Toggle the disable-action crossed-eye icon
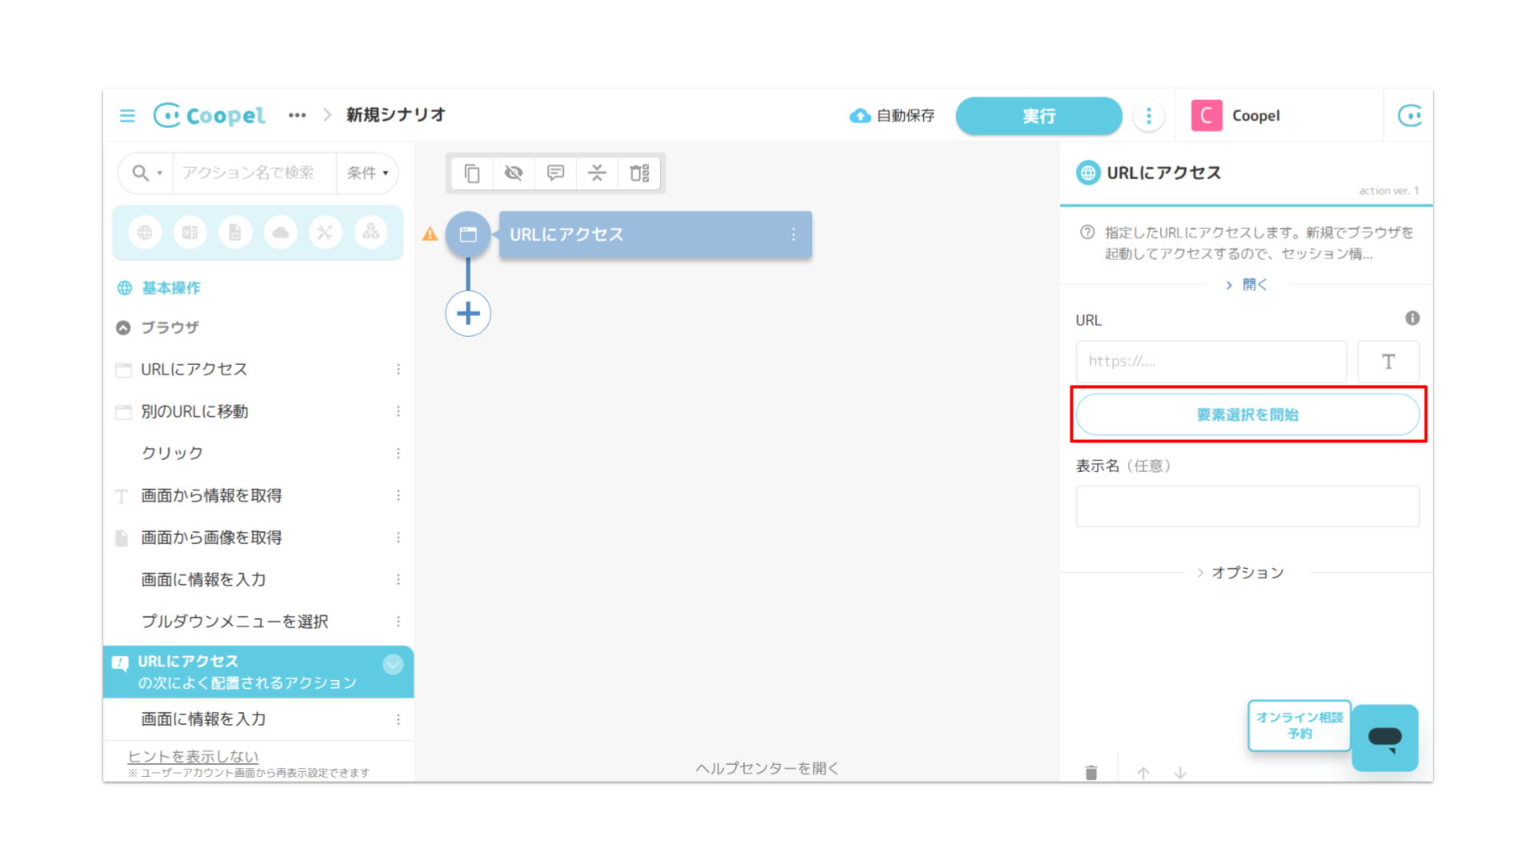1536x864 pixels. click(x=514, y=173)
